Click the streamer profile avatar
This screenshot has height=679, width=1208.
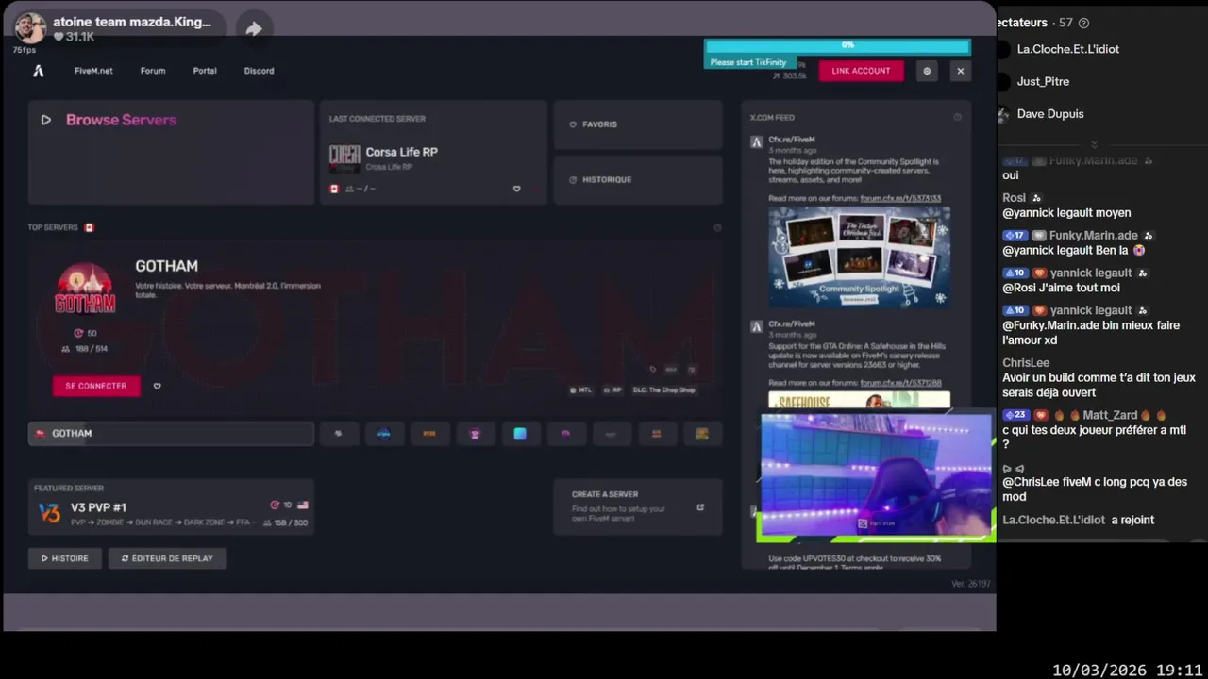(x=30, y=28)
